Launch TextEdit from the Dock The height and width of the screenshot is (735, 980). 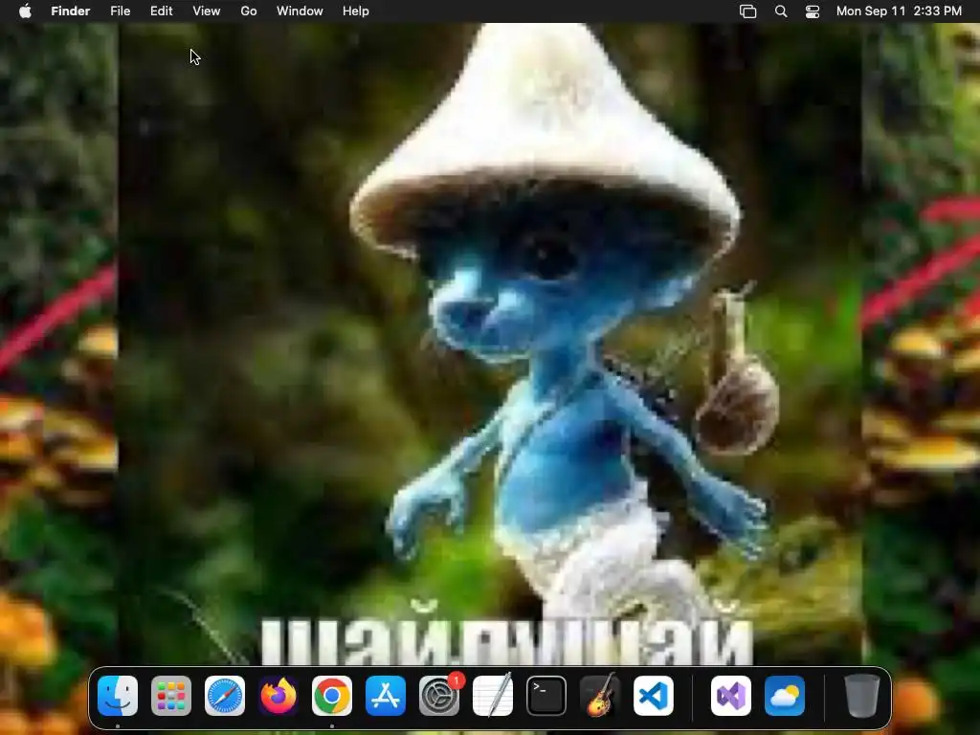(x=493, y=696)
